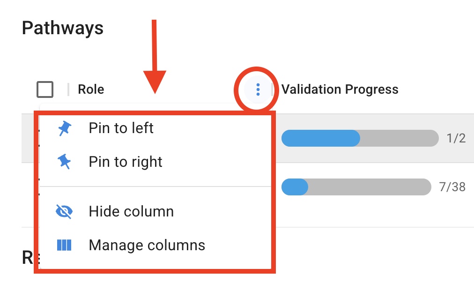Choose the Pin to right text label
The height and width of the screenshot is (283, 474).
coord(126,162)
